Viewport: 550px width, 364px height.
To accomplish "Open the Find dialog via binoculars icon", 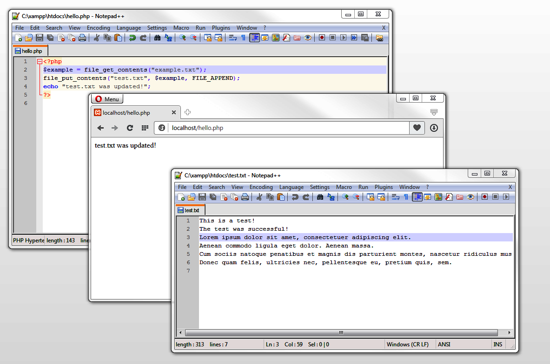I will [157, 38].
